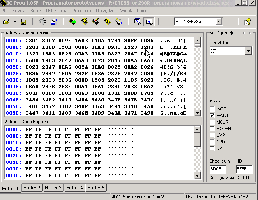Open dropdown arrow next to Open icon

coord(15,21)
